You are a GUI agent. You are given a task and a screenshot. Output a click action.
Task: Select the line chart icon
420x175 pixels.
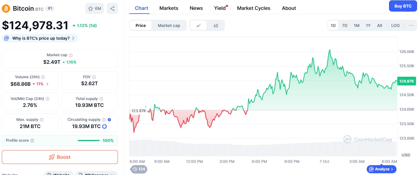pyautogui.click(x=199, y=25)
